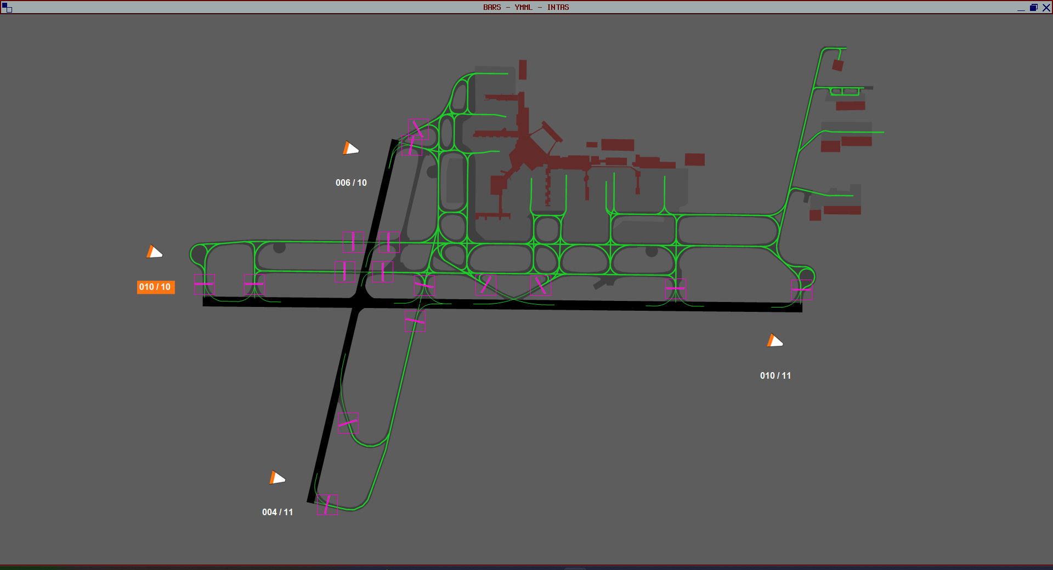Screen dimensions: 1053x570
Task: Toggle western diagonal rapid-exit stopbar
Action: pyautogui.click(x=486, y=286)
